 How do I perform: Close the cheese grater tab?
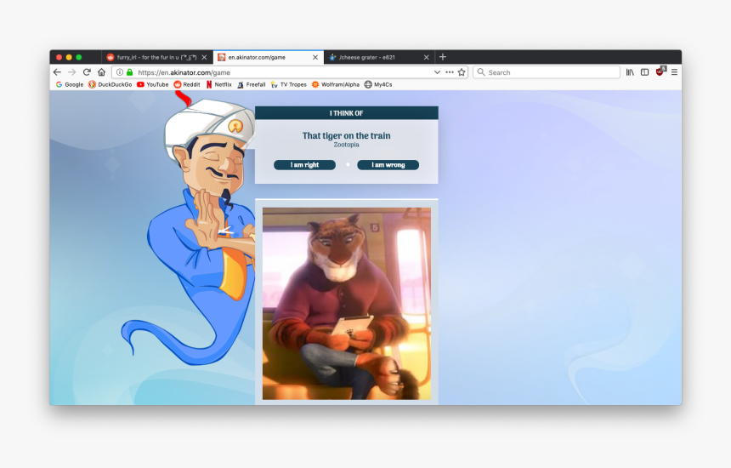426,57
